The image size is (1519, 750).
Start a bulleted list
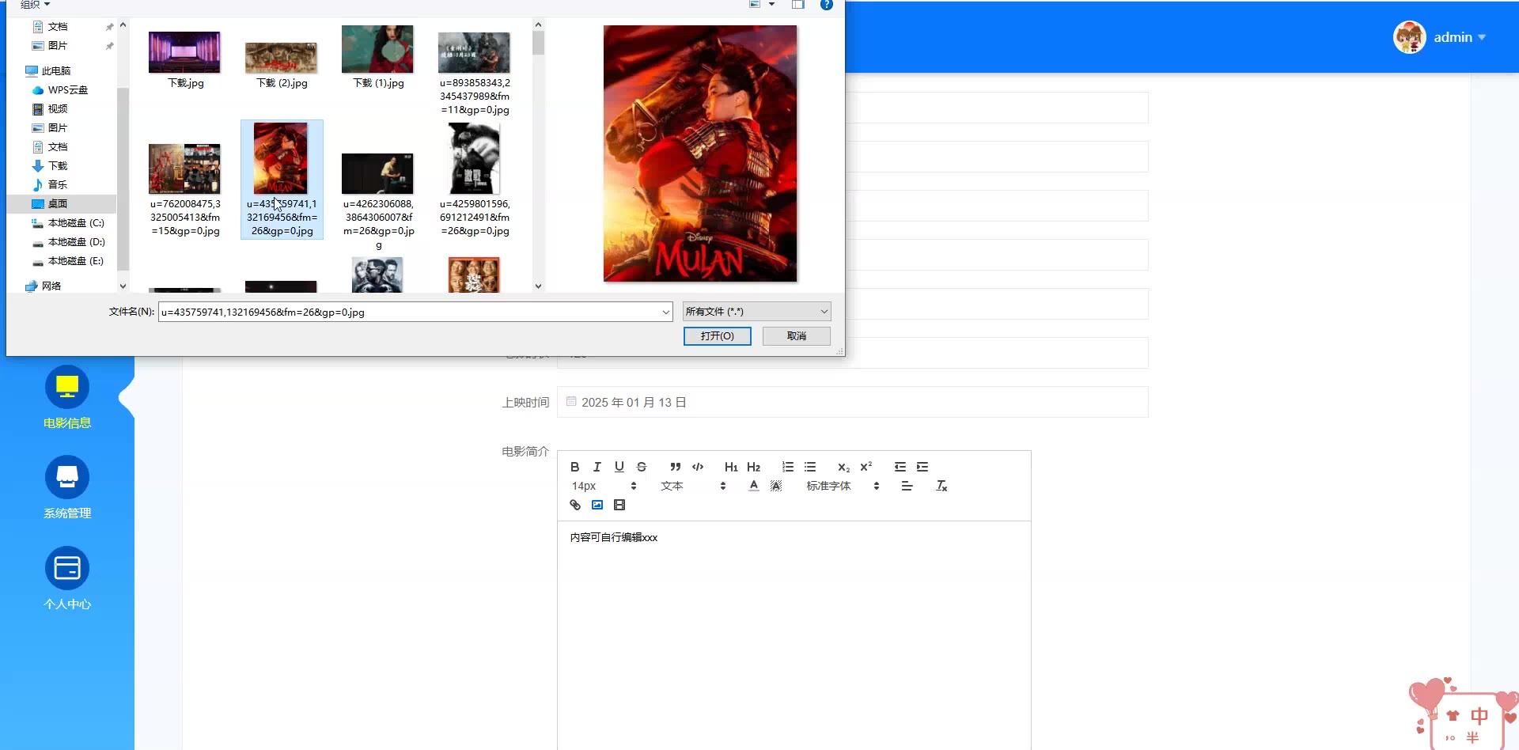[x=810, y=467]
